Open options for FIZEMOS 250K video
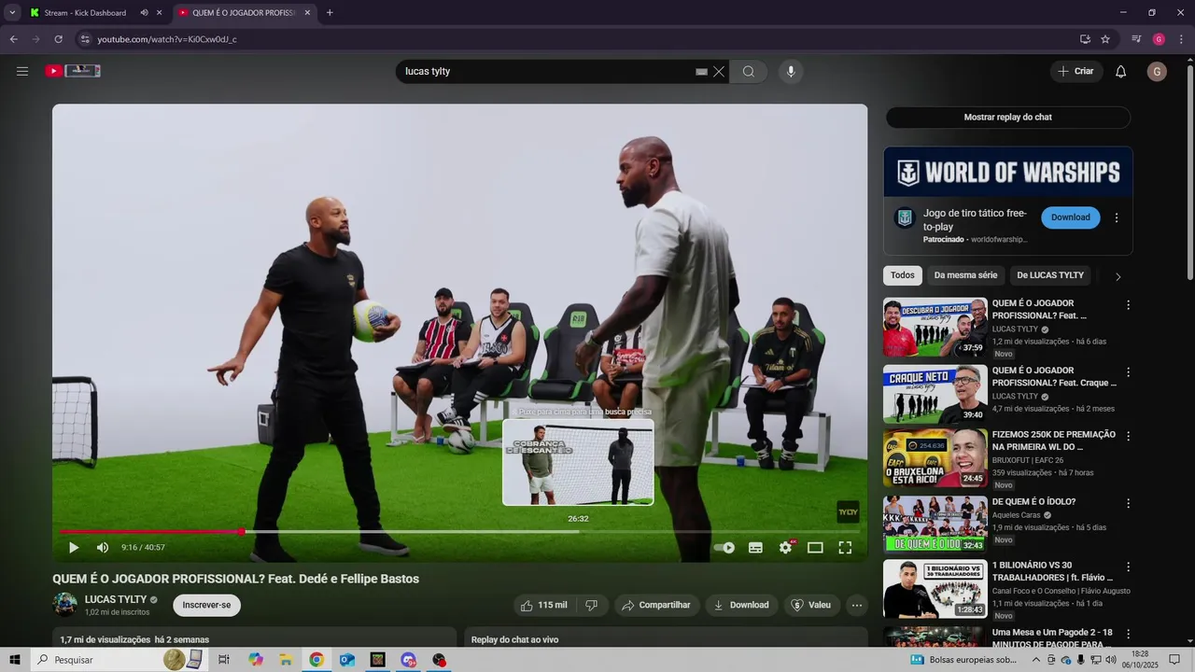Viewport: 1195px width, 672px height. pyautogui.click(x=1128, y=436)
